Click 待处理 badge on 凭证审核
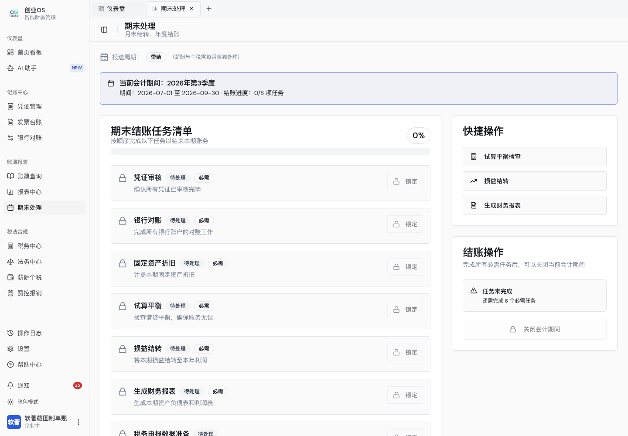This screenshot has width=628, height=436. tap(178, 178)
